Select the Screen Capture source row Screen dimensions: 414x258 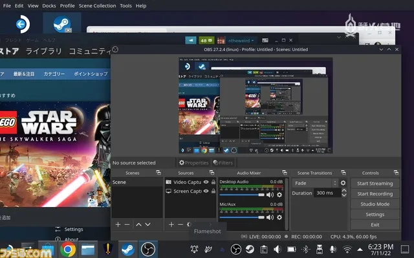tap(190, 191)
